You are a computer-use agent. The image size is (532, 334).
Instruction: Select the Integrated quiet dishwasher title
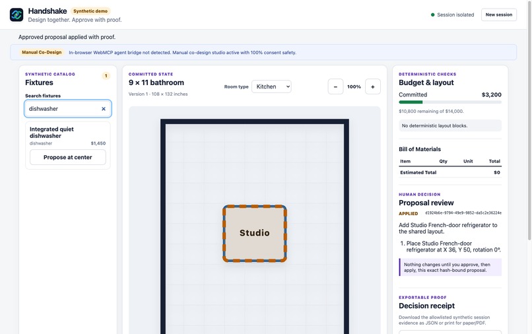point(51,133)
